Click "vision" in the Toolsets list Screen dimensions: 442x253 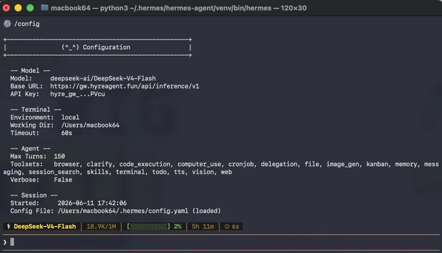click(203, 172)
